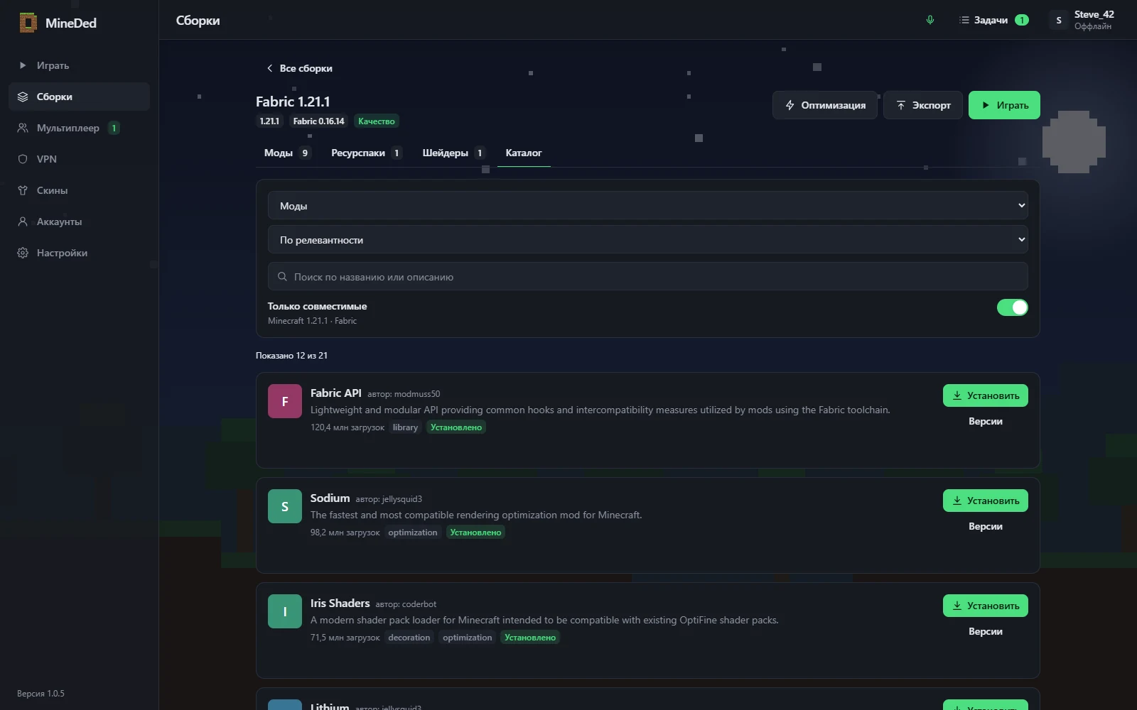
Task: Open the Задачи task list
Action: point(993,20)
